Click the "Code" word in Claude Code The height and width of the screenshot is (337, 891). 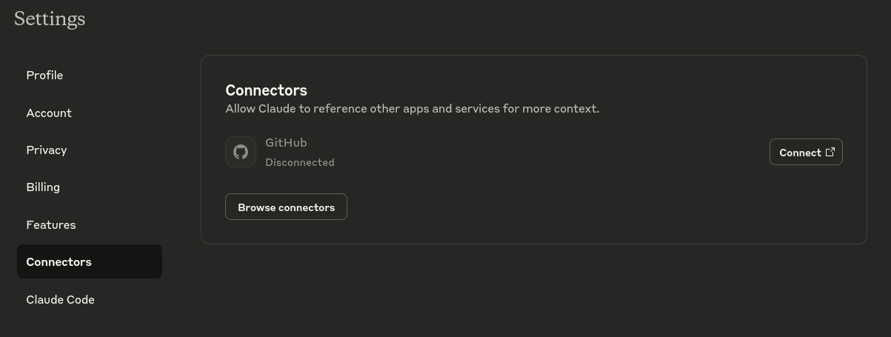point(80,299)
